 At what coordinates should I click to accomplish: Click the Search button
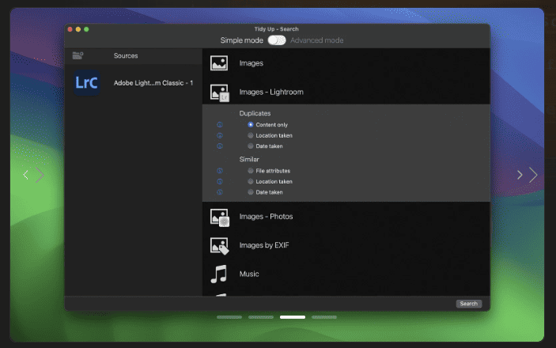(x=468, y=304)
